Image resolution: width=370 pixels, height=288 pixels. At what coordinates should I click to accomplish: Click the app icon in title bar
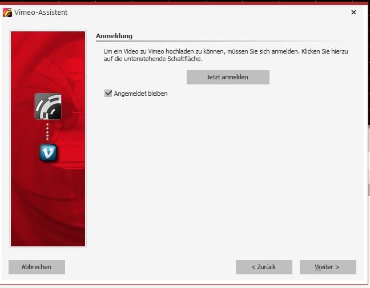(x=7, y=12)
